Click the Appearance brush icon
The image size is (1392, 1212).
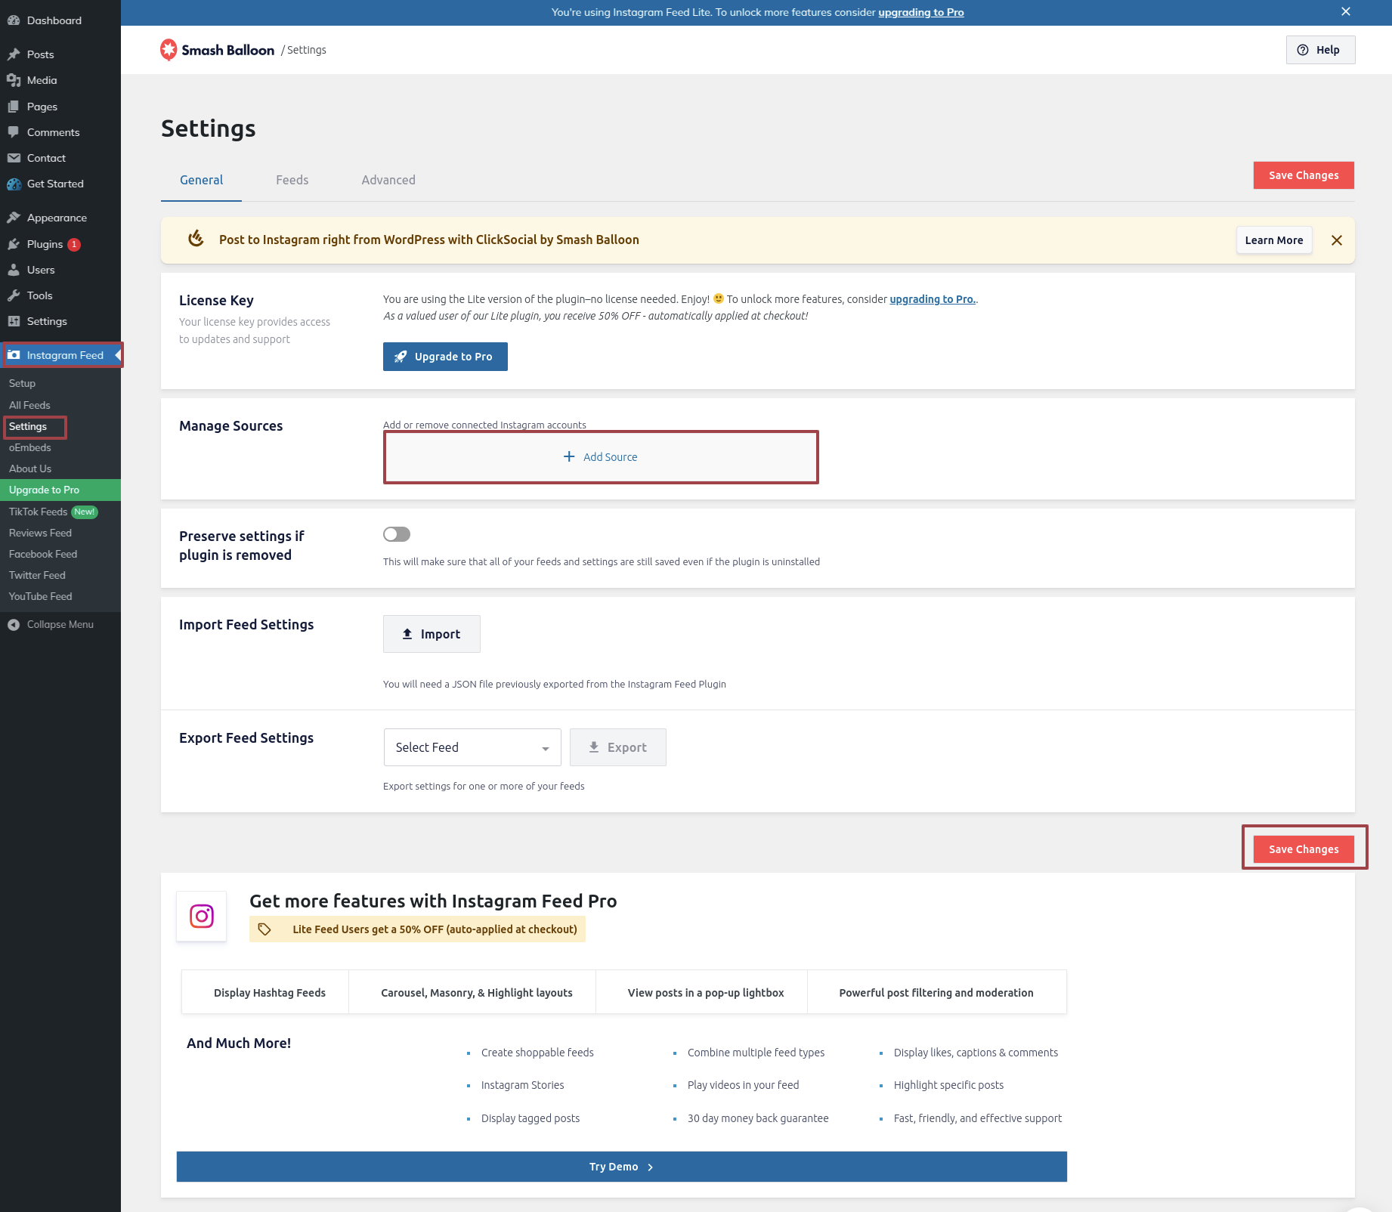[x=14, y=218]
